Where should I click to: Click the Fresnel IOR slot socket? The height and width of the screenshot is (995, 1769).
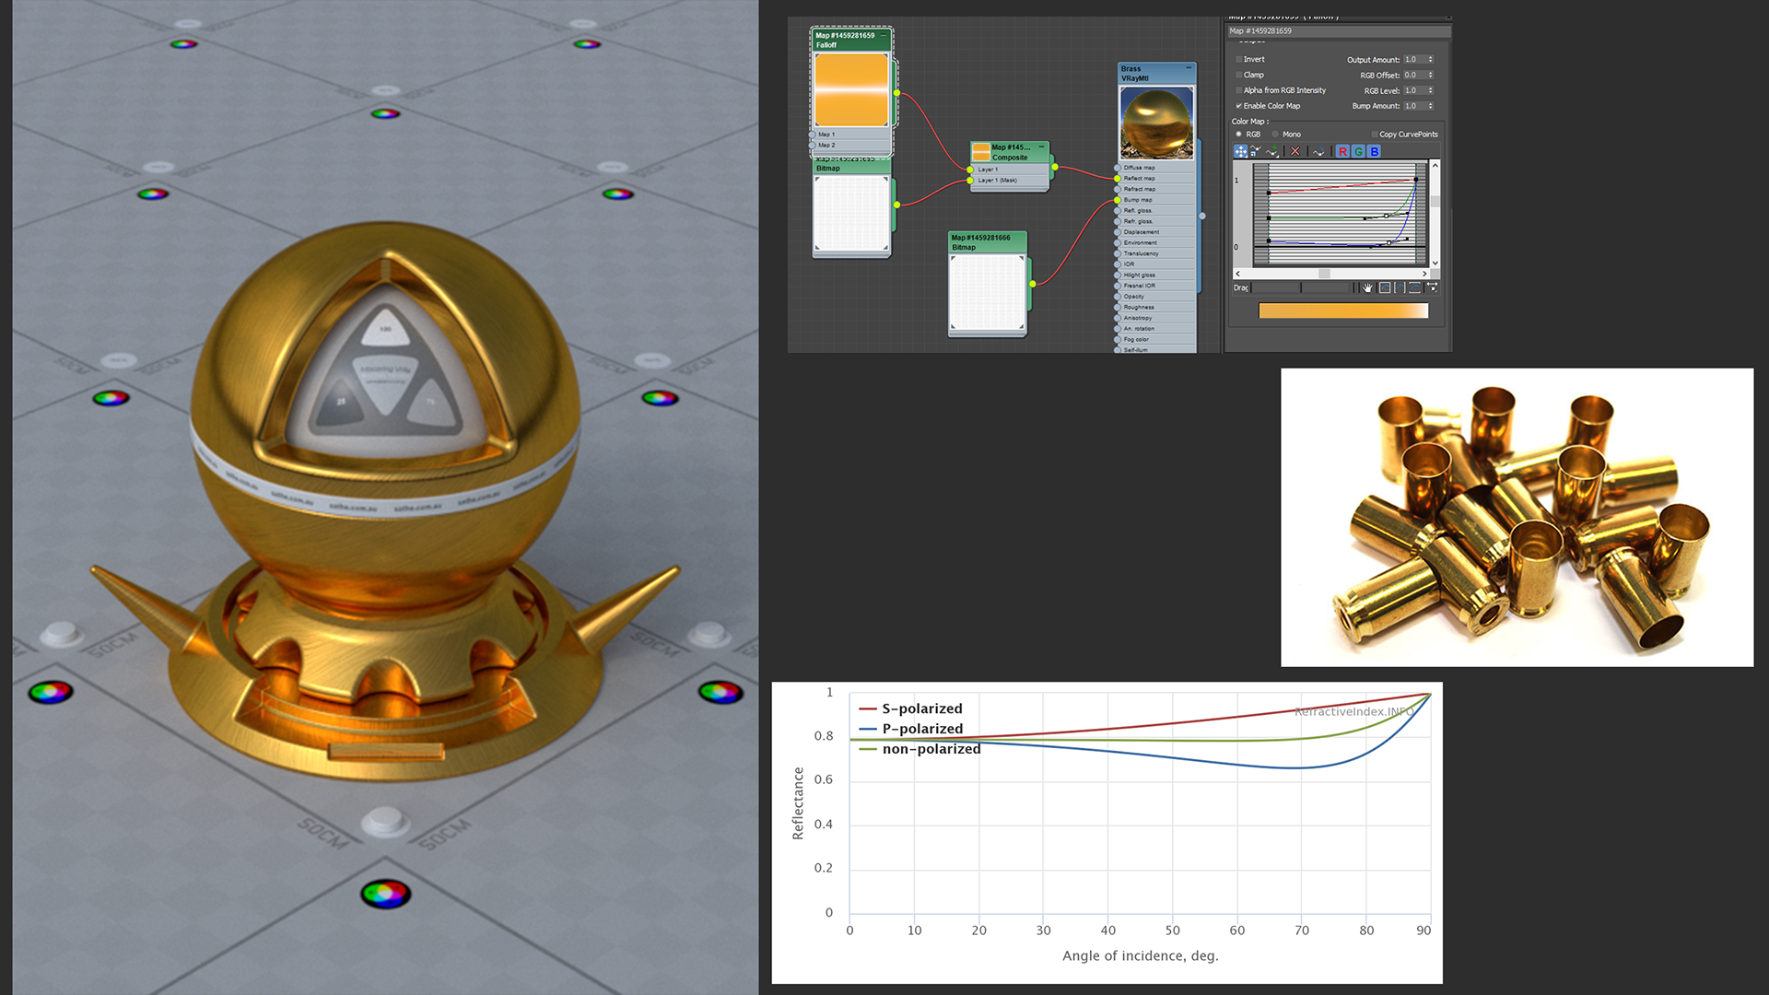click(1118, 286)
